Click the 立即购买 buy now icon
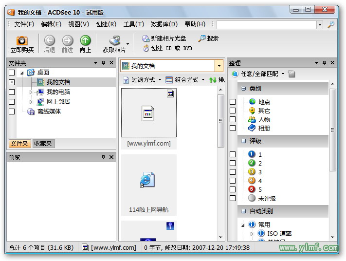 tap(22, 40)
